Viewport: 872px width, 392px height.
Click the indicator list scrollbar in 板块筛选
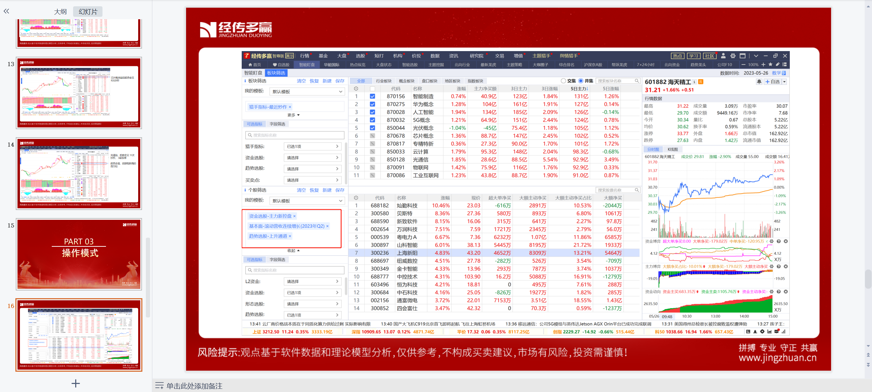[x=346, y=163]
